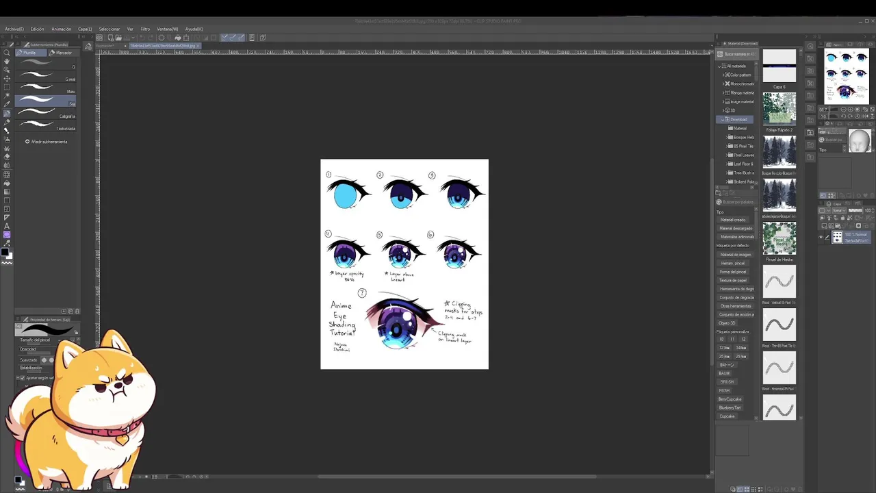876x493 pixels.
Task: Collapse the 'All materials' tree node
Action: pos(719,66)
